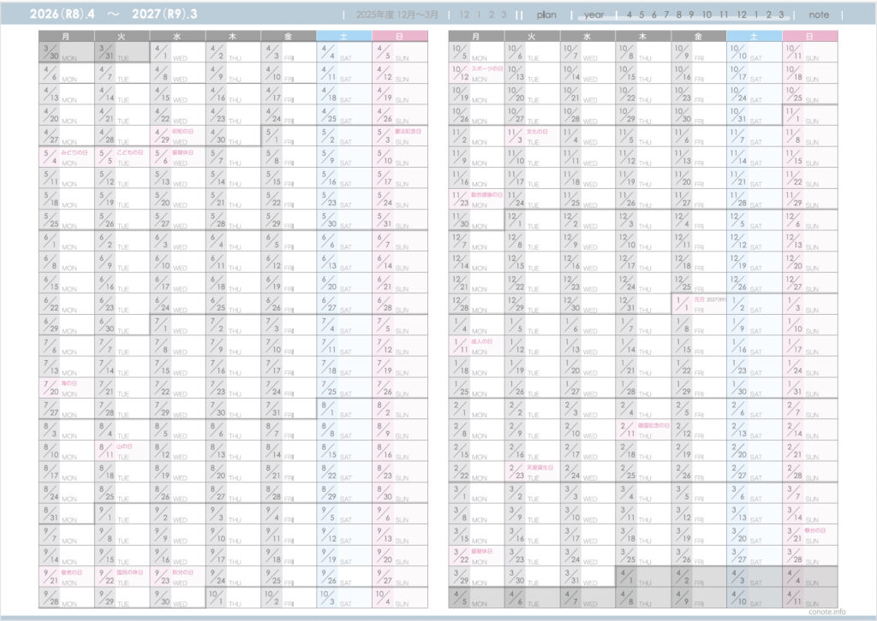
Task: Open the 'note' tab
Action: pos(818,15)
